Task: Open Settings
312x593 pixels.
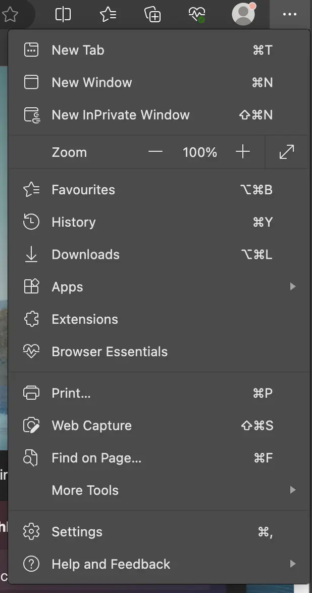Action: (77, 532)
